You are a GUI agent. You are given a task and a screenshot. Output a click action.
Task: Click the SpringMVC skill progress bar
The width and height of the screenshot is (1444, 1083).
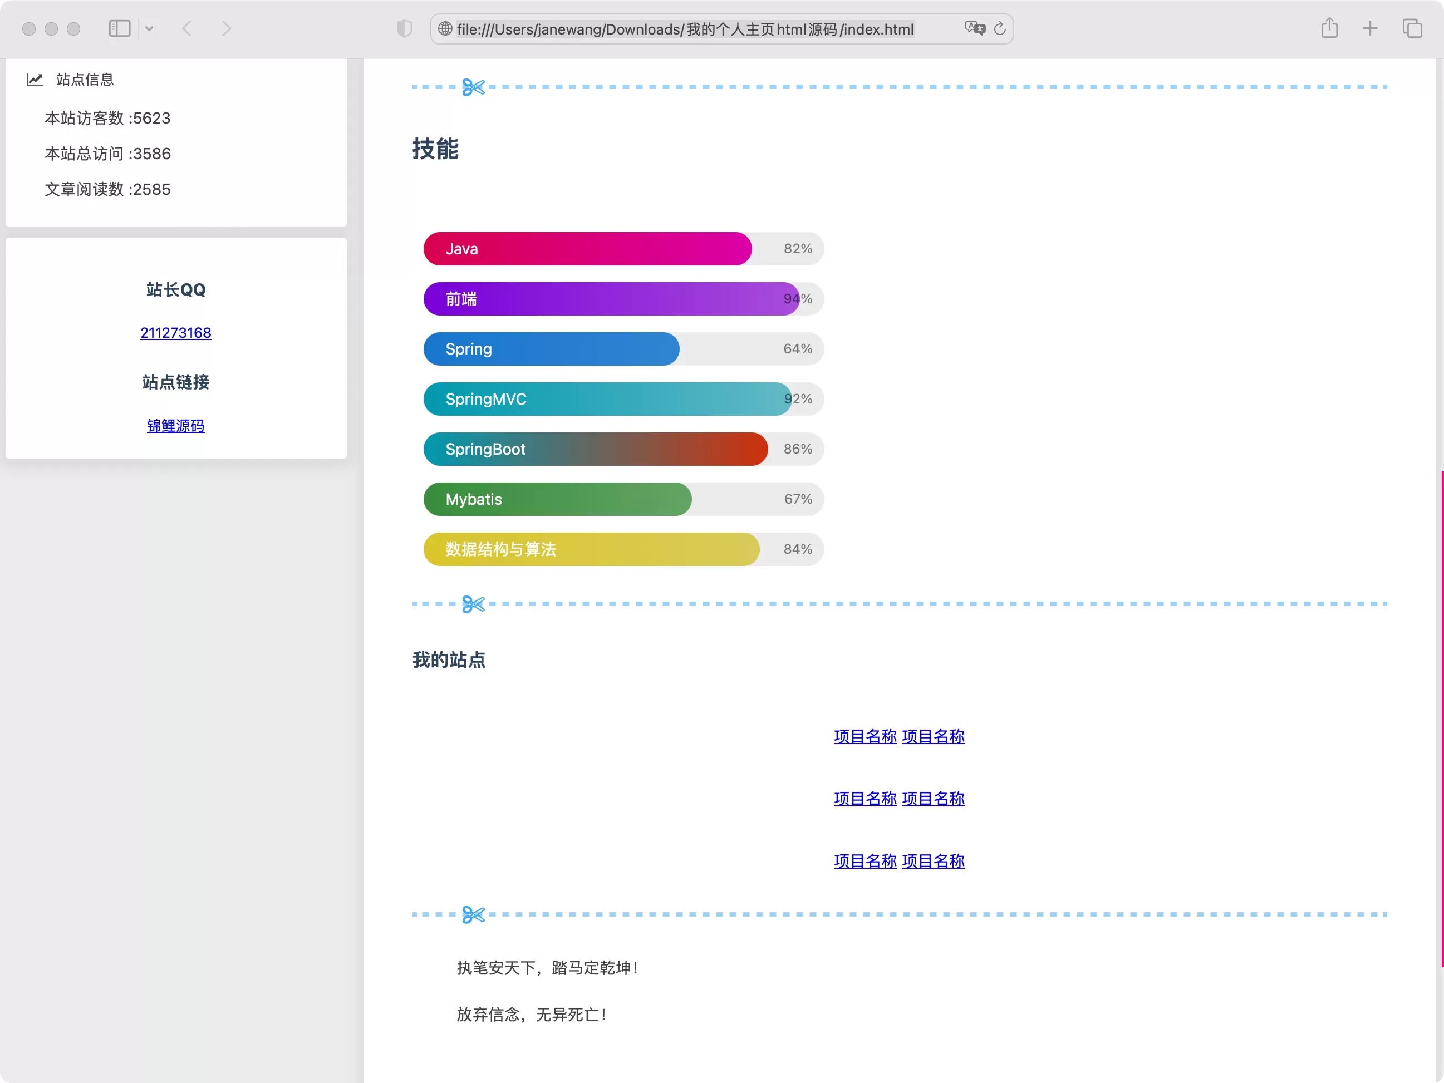(x=623, y=399)
